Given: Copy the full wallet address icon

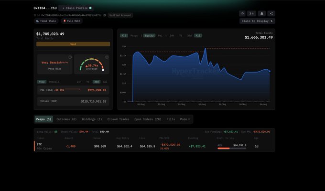Looking at the screenshot, I should [105, 15].
